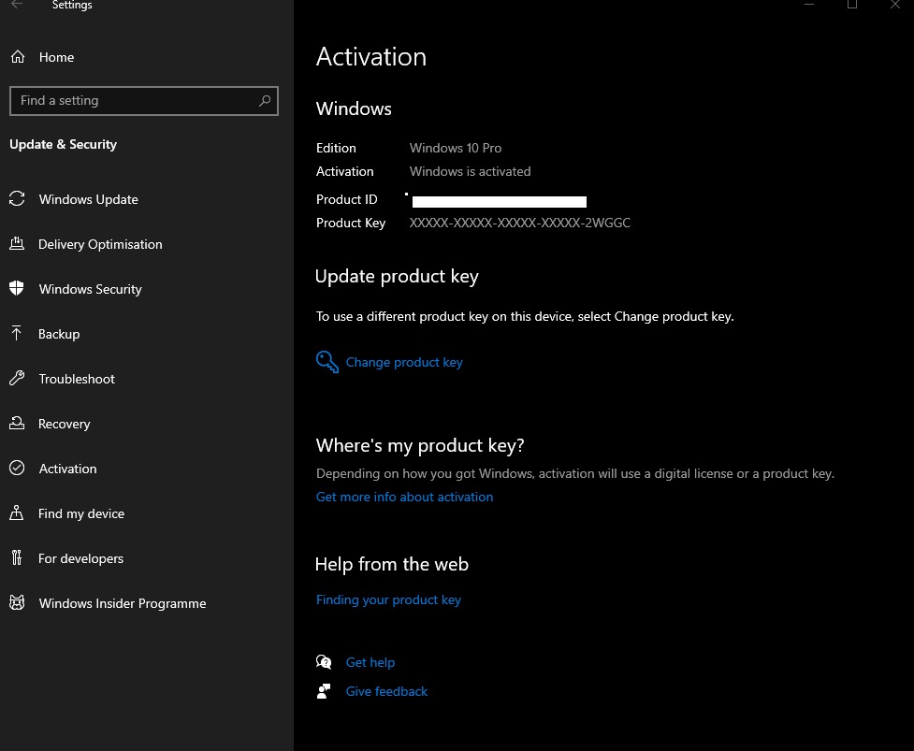Click the Product ID label
Screen dimensions: 914x751
tap(347, 199)
